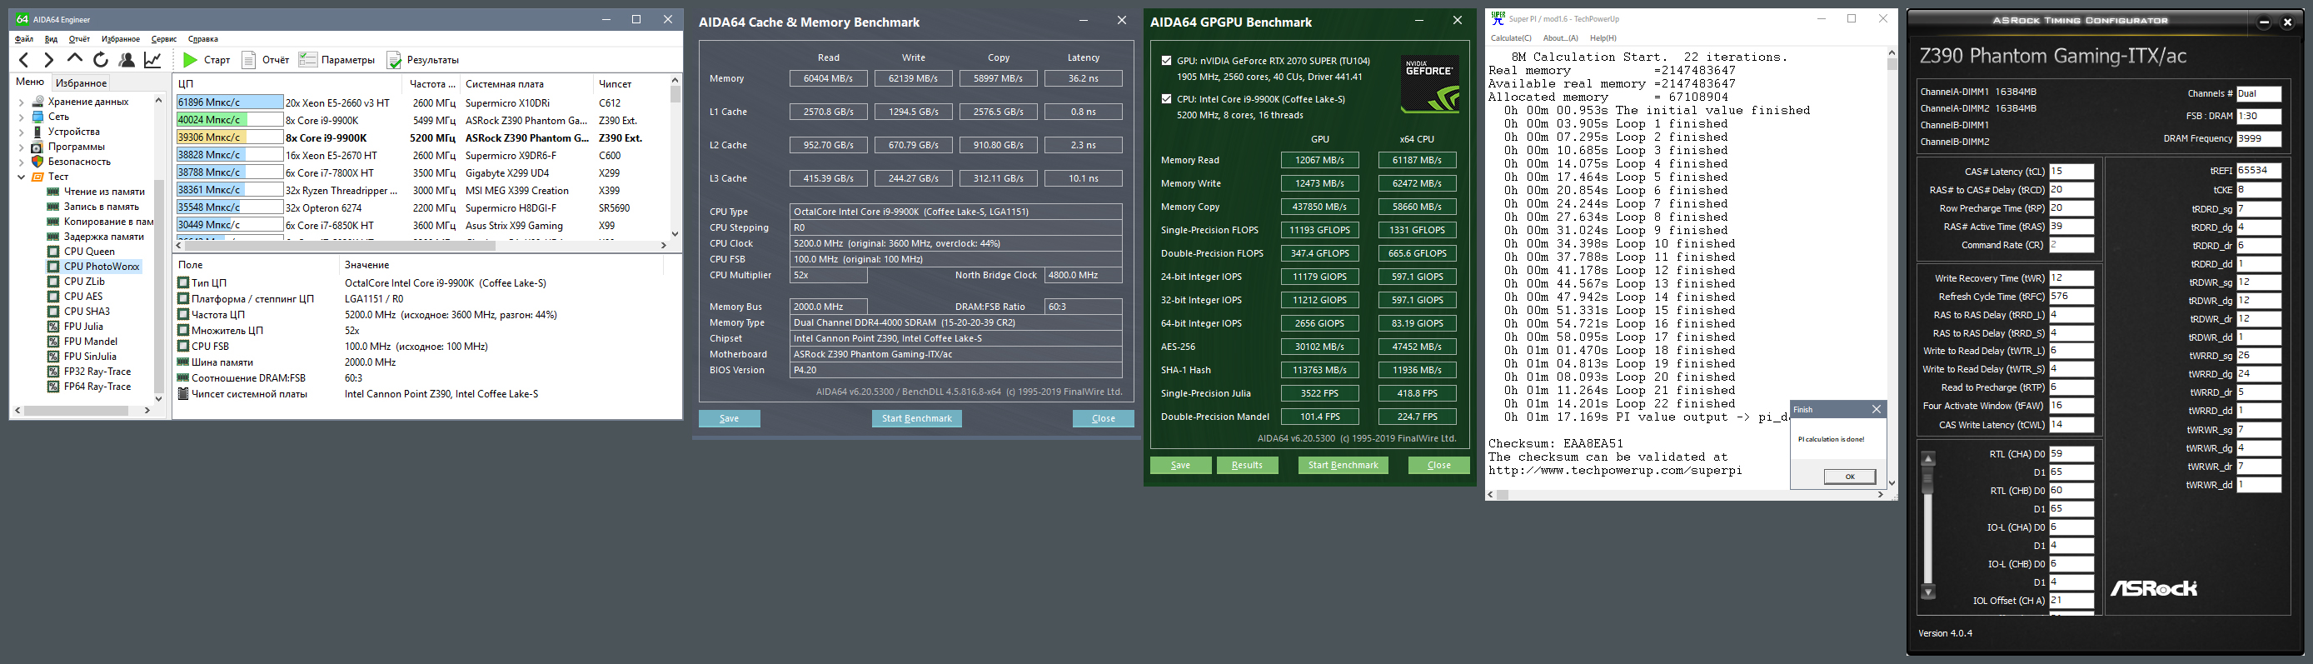The width and height of the screenshot is (2313, 664).
Task: Click Save in Cache & Memory Benchmark
Action: [x=729, y=419]
